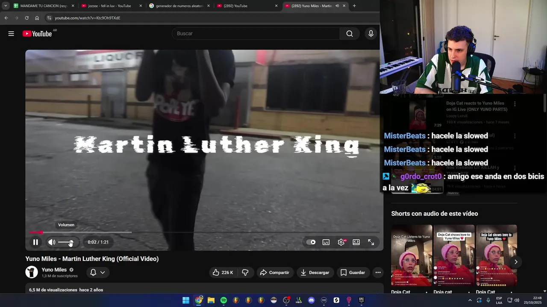
Task: Open Yuno Miles channel avatar
Action: click(x=32, y=272)
